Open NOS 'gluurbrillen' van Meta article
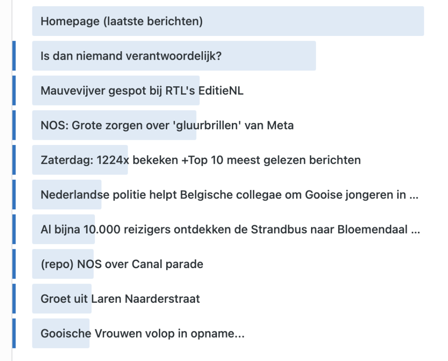This screenshot has height=361, width=448. pos(167,125)
